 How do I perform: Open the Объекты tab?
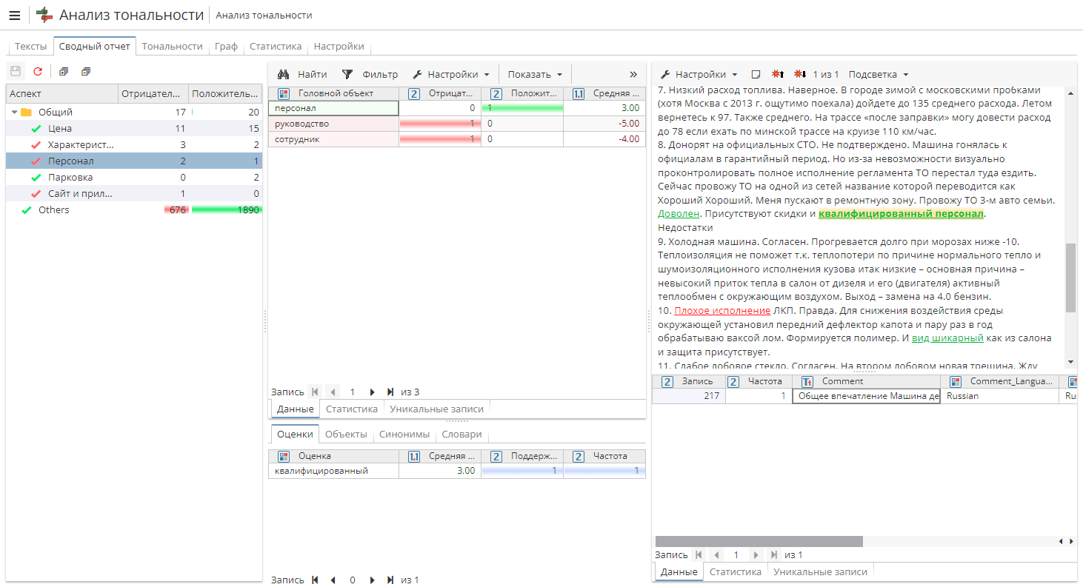[346, 435]
